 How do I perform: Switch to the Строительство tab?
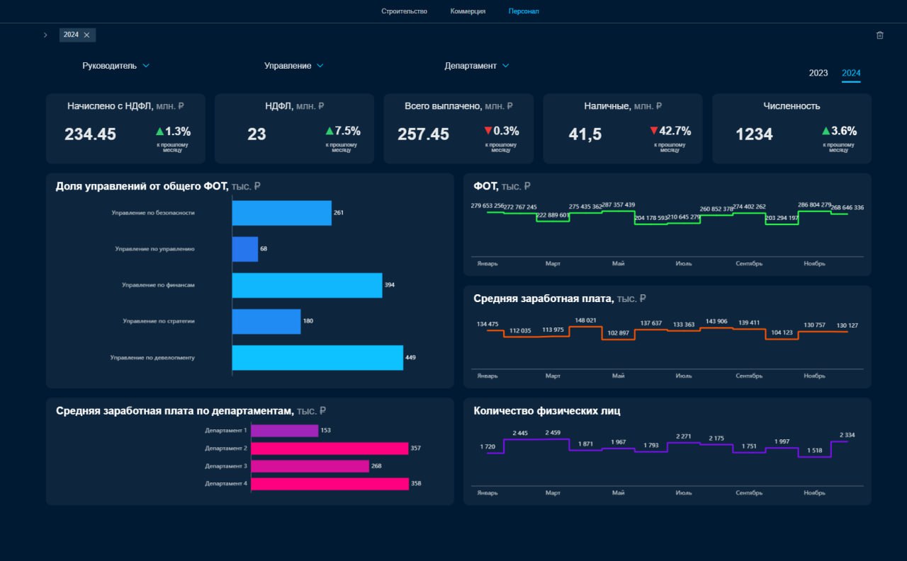pos(404,11)
